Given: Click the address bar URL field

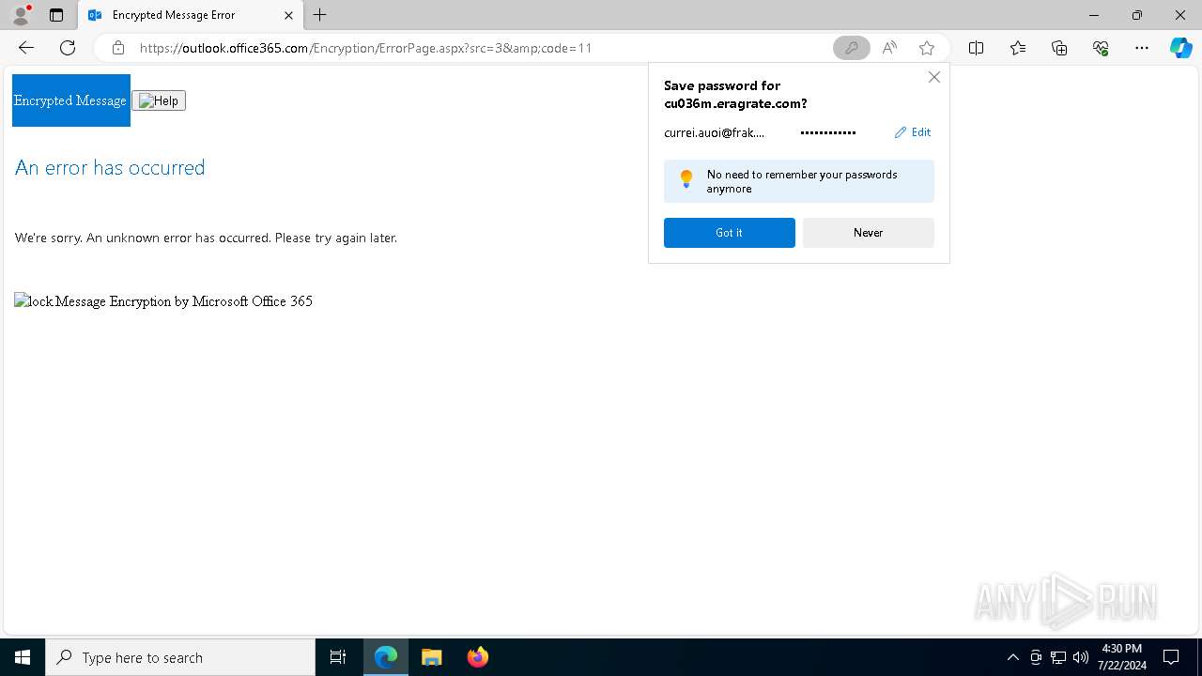Looking at the screenshot, I should click(479, 48).
